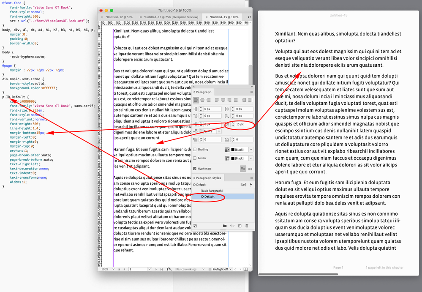
Task: Toggle split layout view icon
Action: click(246, 269)
